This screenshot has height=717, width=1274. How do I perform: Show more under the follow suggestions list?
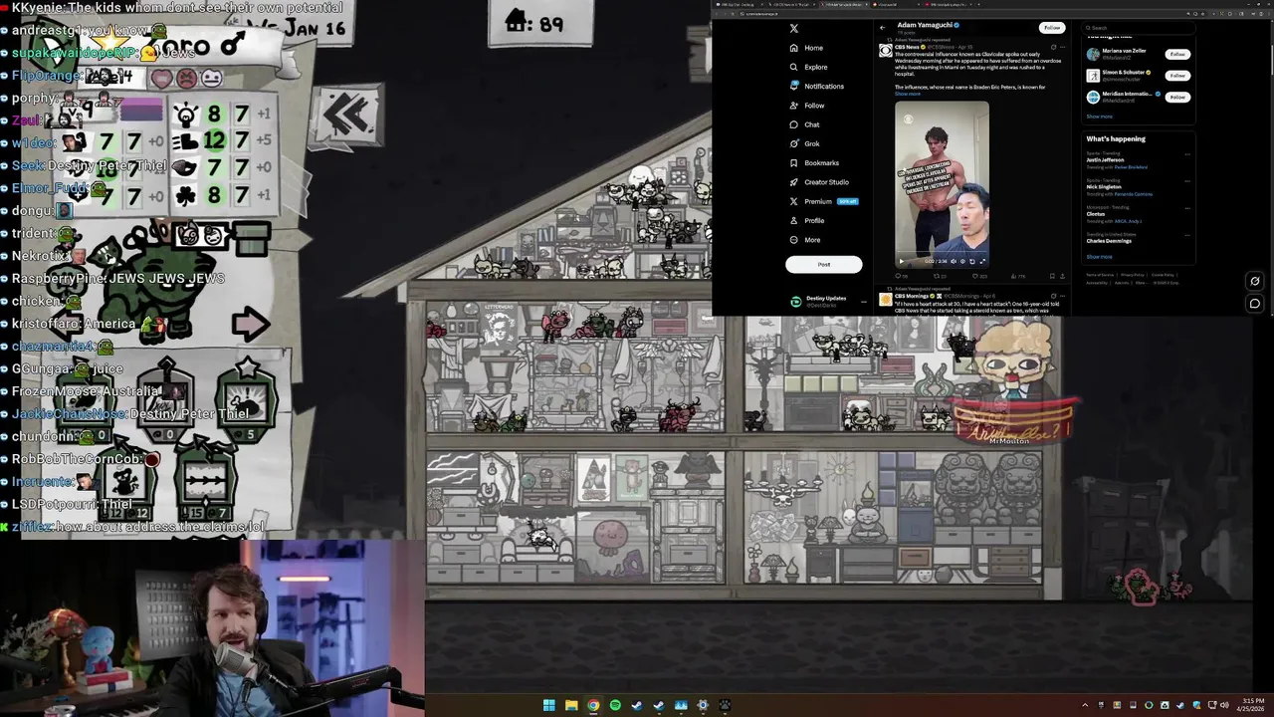click(x=1099, y=117)
